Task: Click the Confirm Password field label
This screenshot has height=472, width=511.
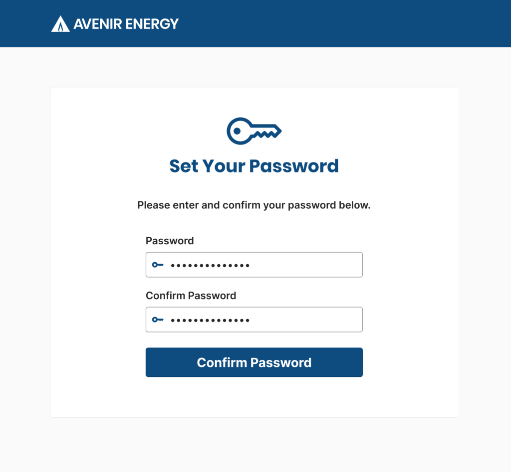Action: pos(191,296)
